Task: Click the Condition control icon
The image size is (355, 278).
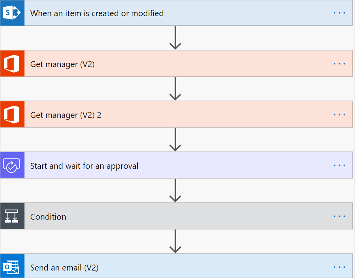Action: click(12, 216)
